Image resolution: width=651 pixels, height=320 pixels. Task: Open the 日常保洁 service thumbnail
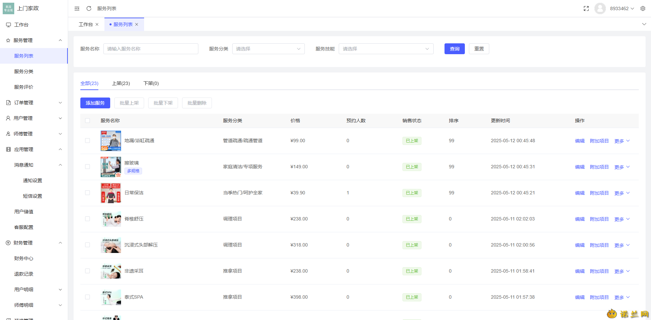click(x=111, y=193)
